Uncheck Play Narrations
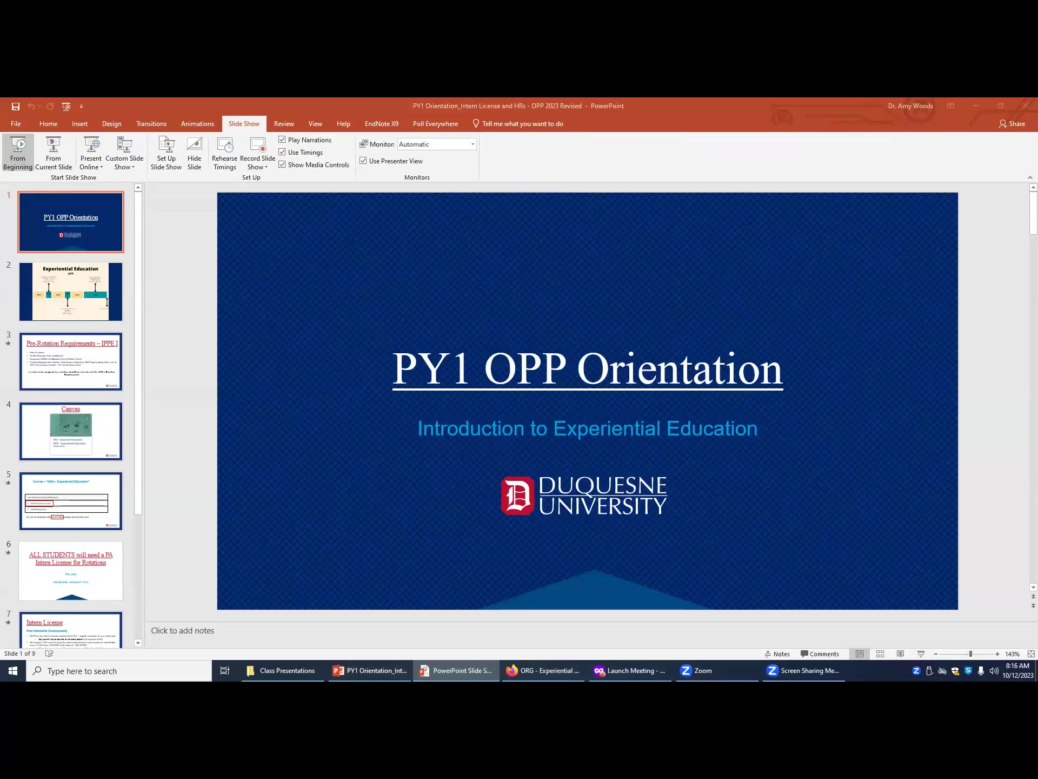This screenshot has height=779, width=1038. pos(282,139)
